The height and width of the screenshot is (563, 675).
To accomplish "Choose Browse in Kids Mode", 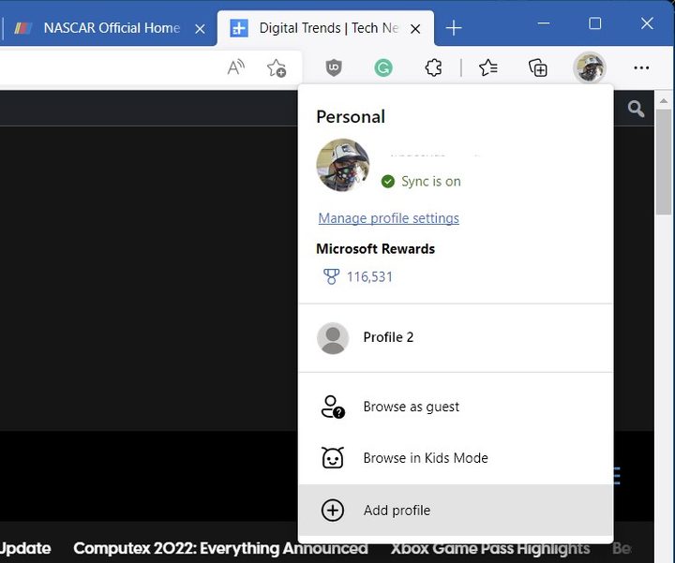I will coord(456,458).
